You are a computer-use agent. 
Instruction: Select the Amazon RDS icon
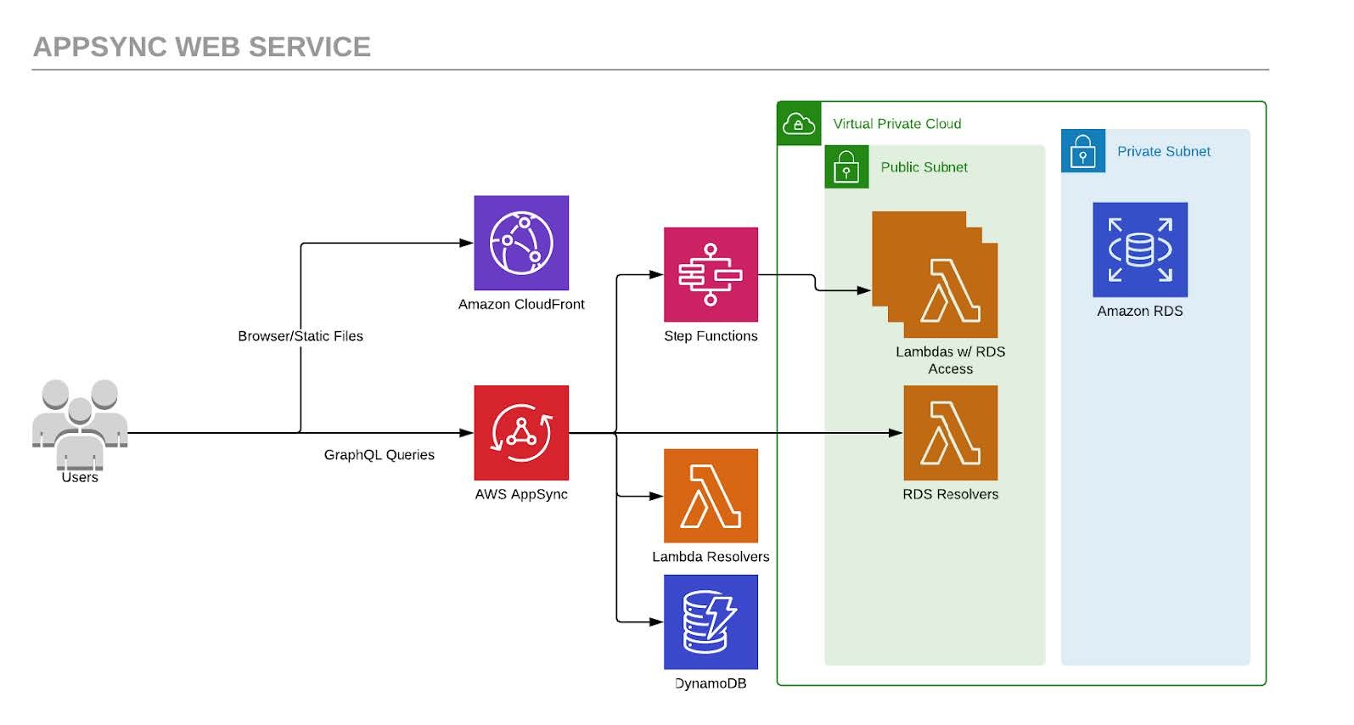pyautogui.click(x=1140, y=250)
